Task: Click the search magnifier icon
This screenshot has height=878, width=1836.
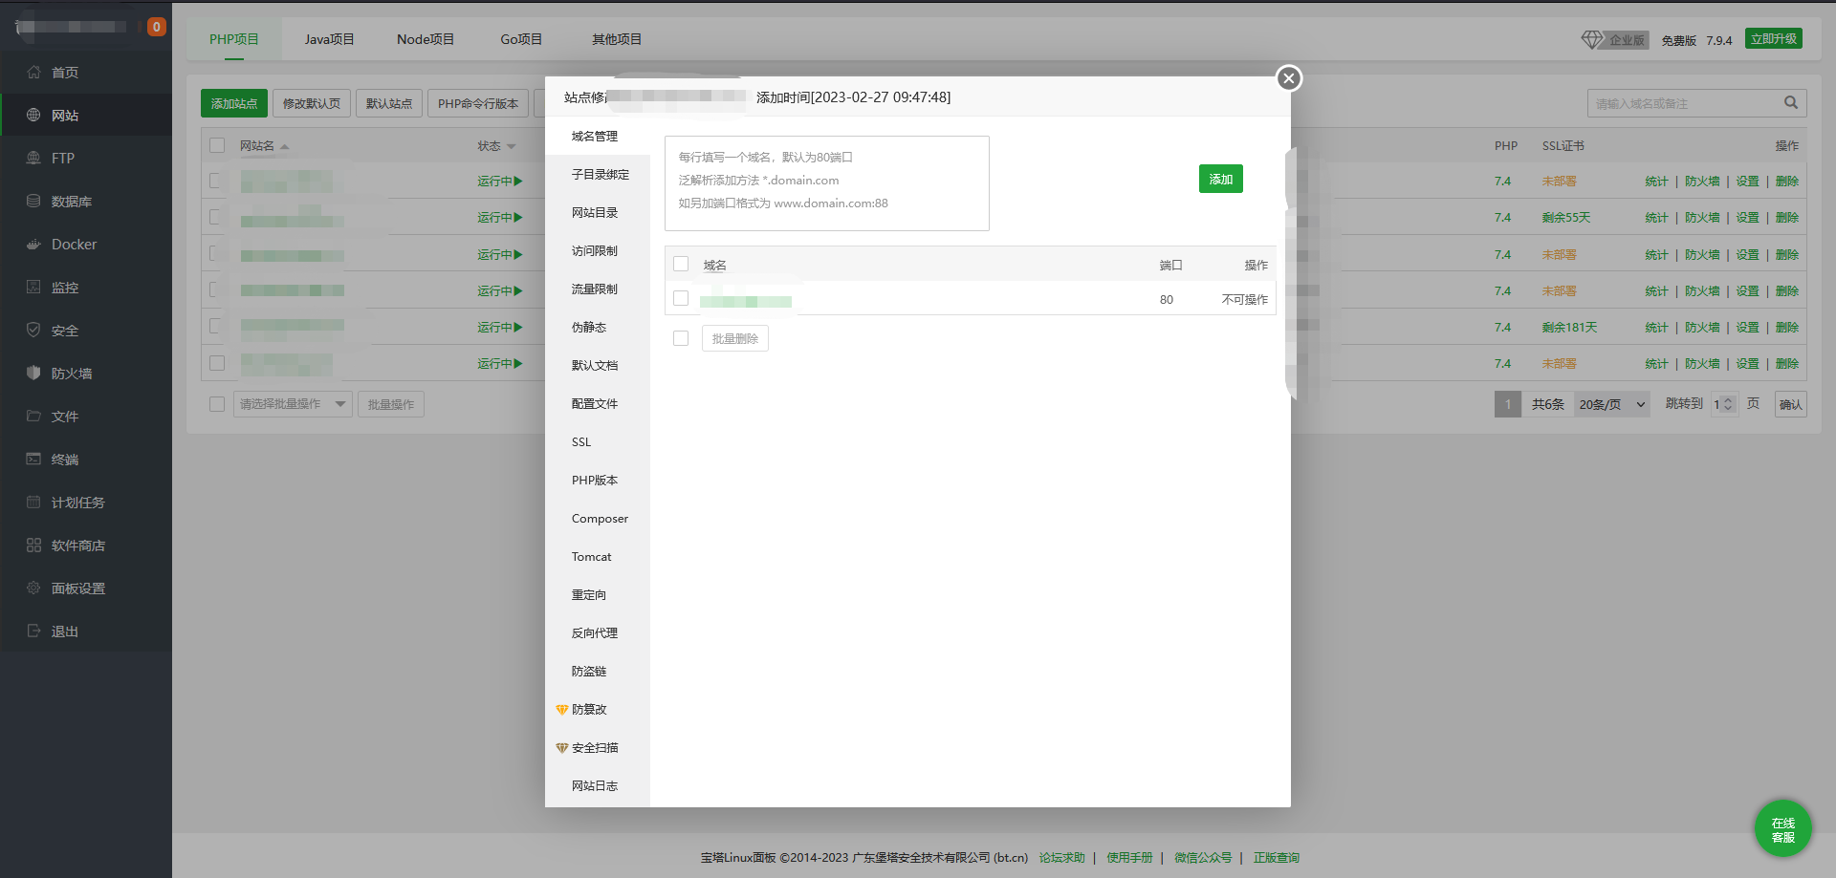Action: 1790,103
